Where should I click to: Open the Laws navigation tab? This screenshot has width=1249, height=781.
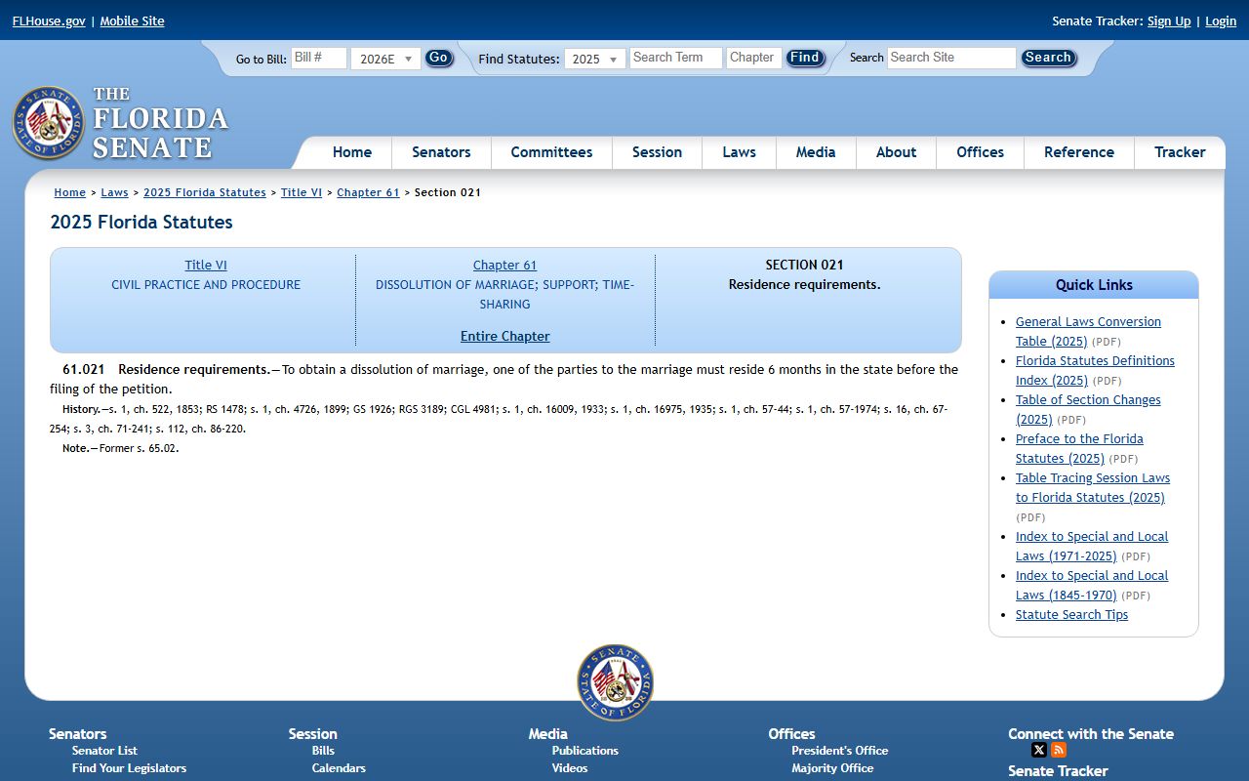click(739, 152)
